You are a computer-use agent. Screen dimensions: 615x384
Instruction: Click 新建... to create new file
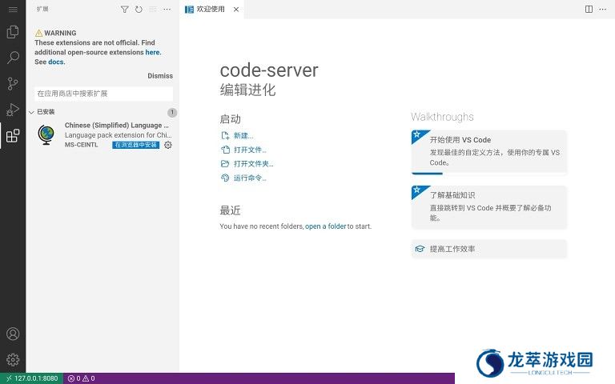pos(243,135)
